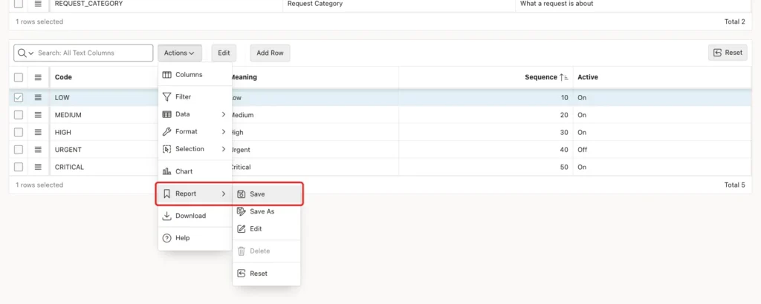761x304 pixels.
Task: Click the Chart bars icon
Action: coord(166,171)
